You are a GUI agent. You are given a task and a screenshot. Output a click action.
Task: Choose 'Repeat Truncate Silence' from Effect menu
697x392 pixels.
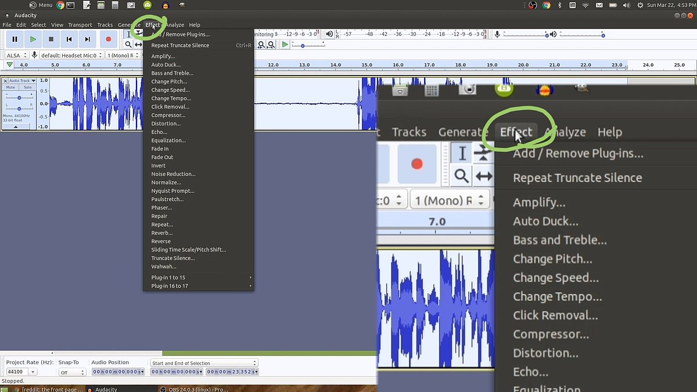(x=199, y=45)
